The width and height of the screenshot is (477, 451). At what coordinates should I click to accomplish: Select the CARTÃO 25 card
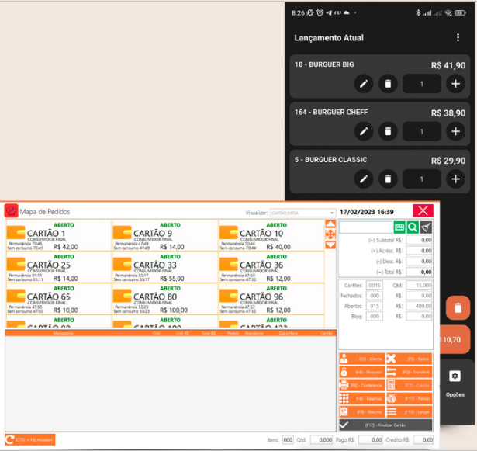(58, 267)
